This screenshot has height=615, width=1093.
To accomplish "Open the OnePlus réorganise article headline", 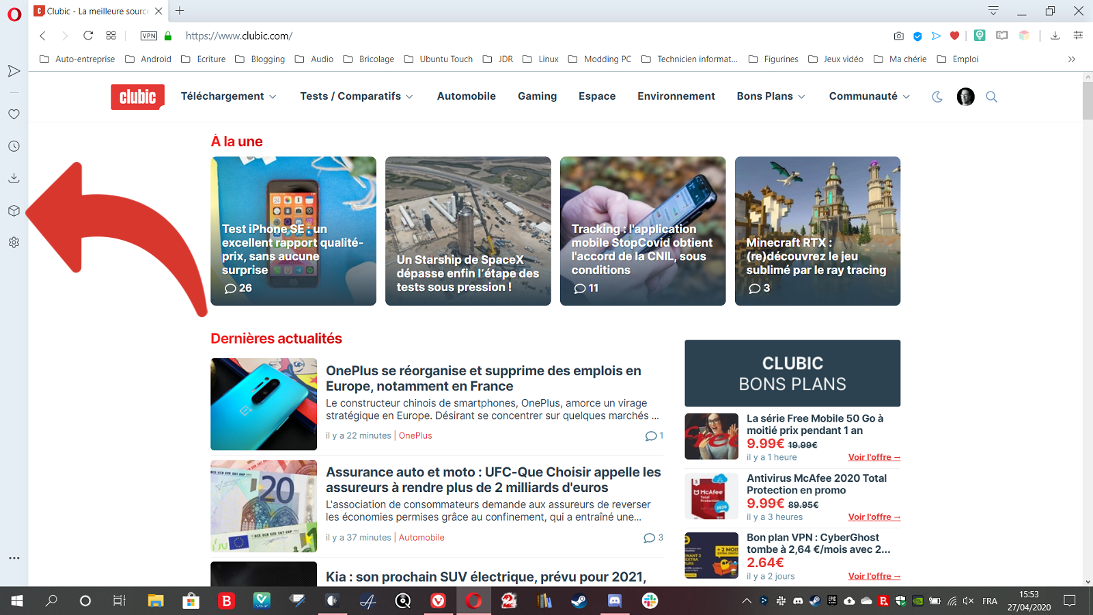I will [484, 378].
